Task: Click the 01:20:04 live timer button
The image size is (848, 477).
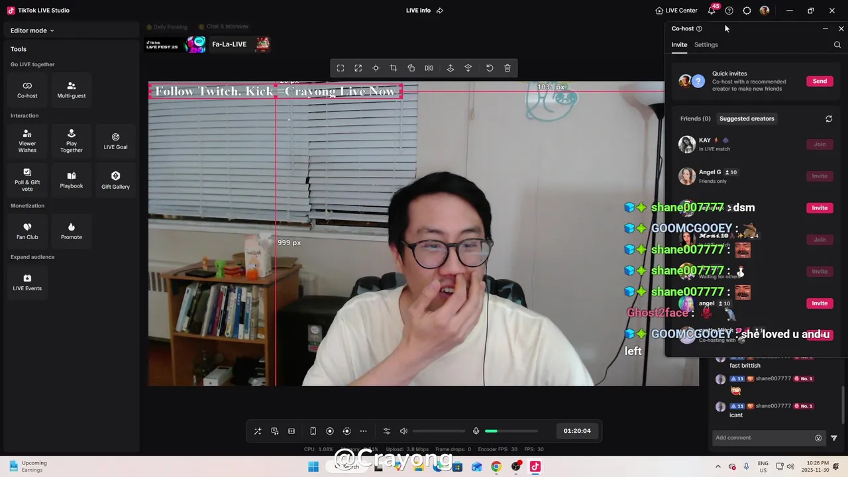Action: tap(577, 431)
